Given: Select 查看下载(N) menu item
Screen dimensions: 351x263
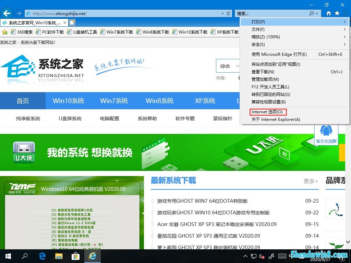Looking at the screenshot, I should click(x=294, y=72).
